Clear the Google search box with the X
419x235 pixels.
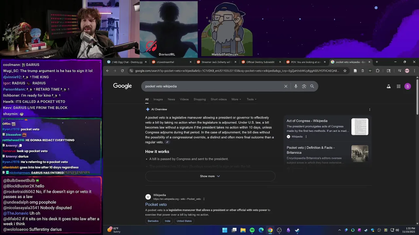point(286,86)
